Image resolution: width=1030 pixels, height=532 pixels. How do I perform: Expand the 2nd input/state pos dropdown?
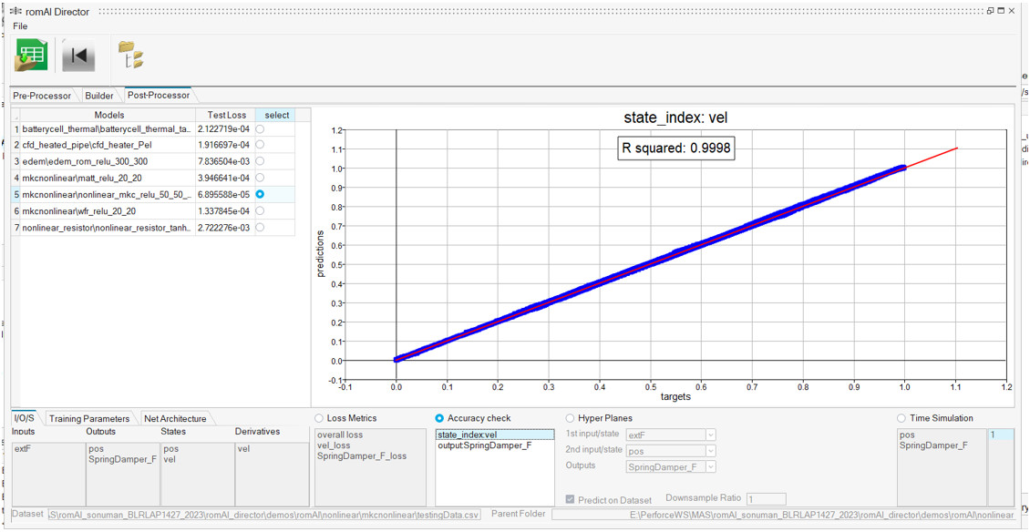(671, 451)
